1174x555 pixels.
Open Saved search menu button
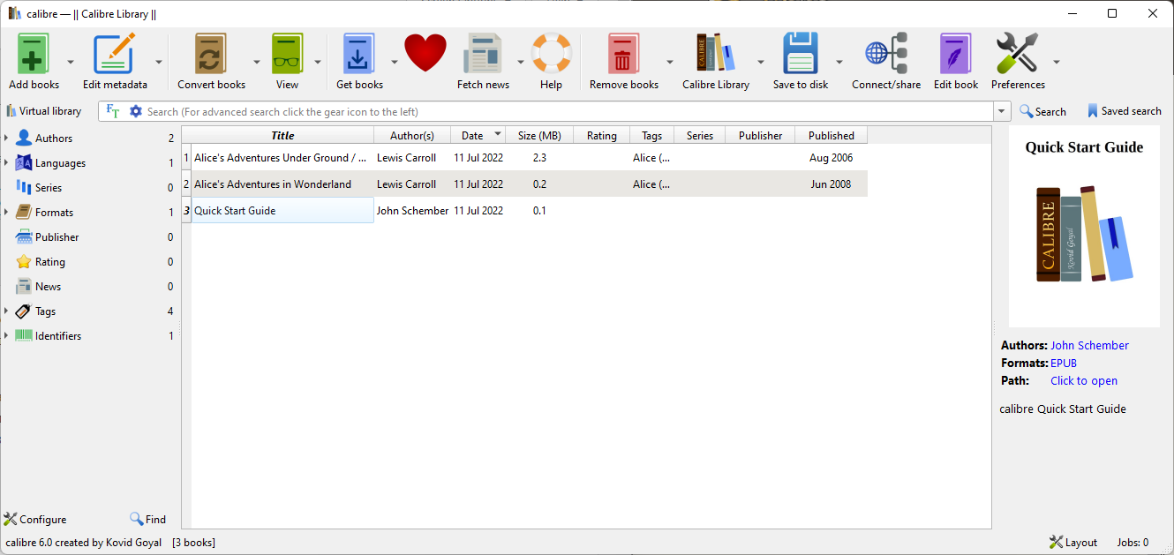pos(1124,111)
